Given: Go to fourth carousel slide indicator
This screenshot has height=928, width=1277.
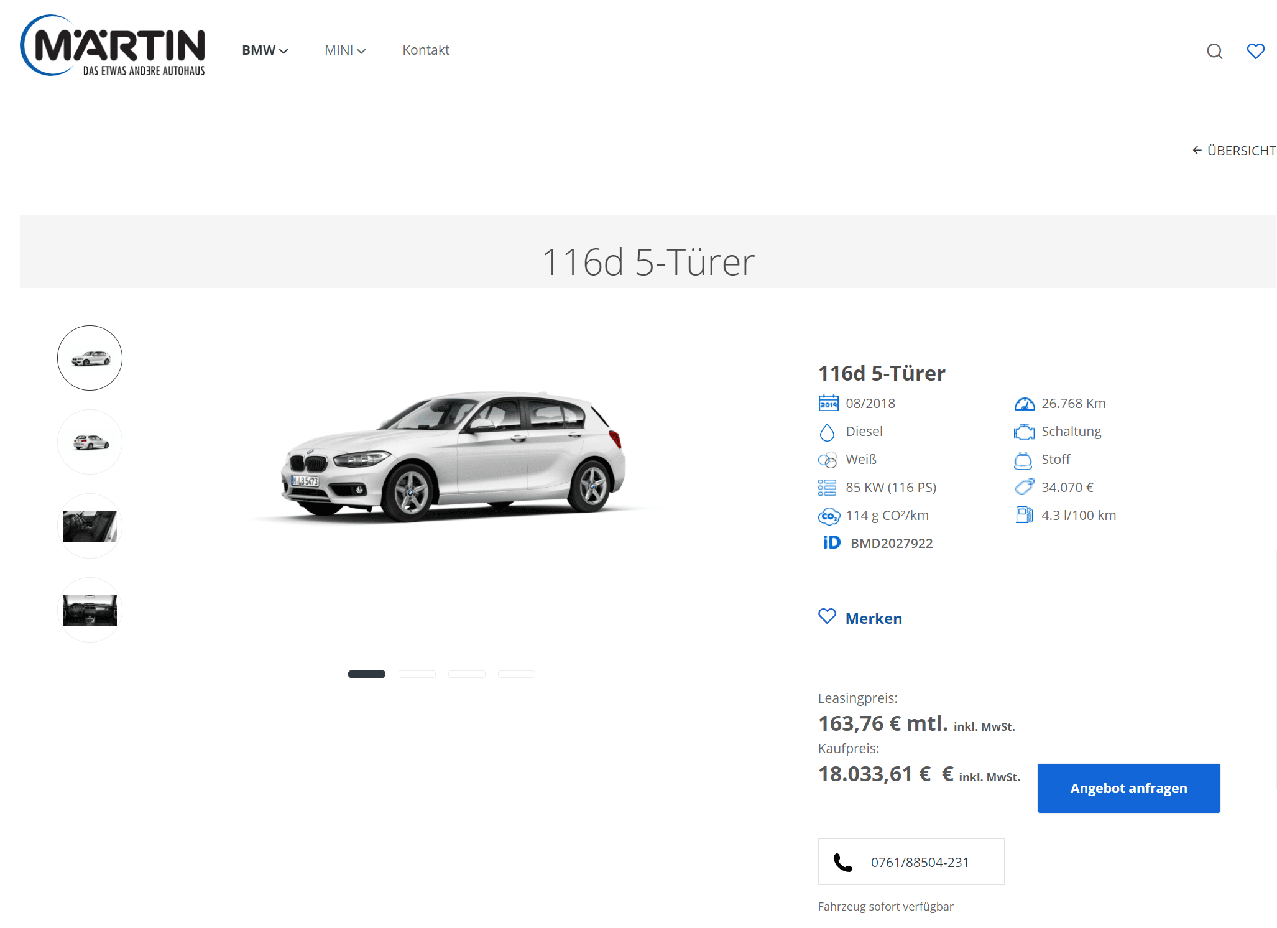Looking at the screenshot, I should coord(516,674).
